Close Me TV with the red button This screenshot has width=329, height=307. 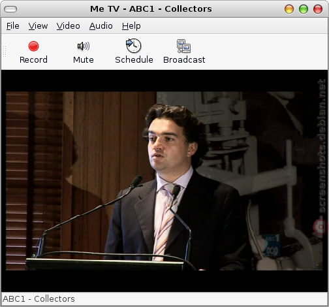[318, 9]
